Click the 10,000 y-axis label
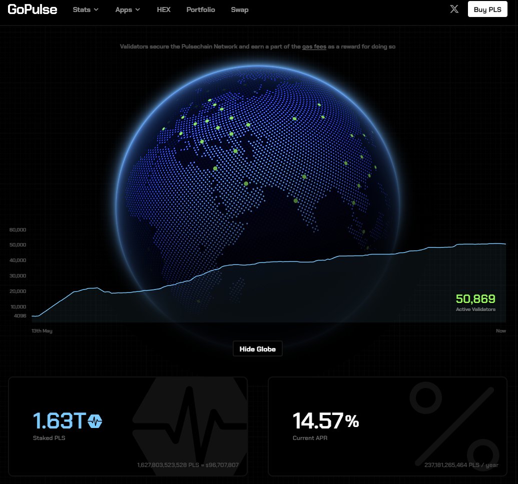Image resolution: width=518 pixels, height=484 pixels. point(18,306)
